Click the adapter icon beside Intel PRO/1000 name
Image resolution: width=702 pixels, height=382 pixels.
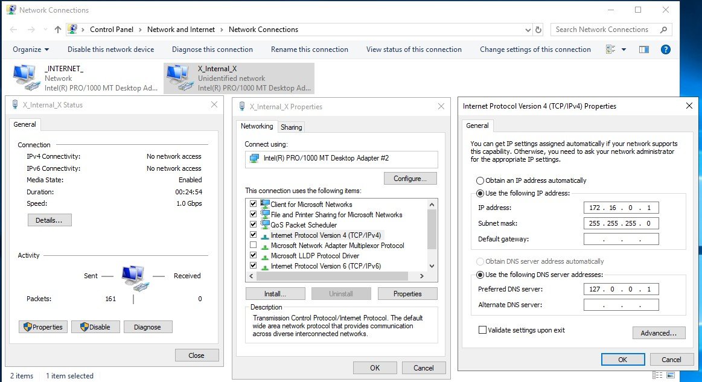point(254,158)
